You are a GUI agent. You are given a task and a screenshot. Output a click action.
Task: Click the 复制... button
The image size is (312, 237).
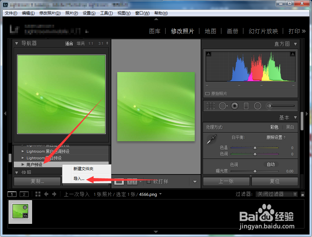[x=37, y=181]
